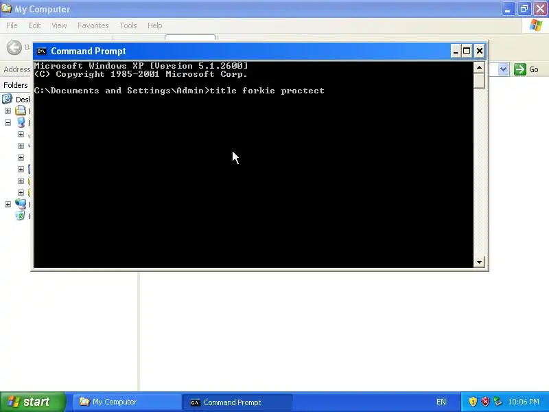Click the Command Prompt scrollbar thumb
This screenshot has width=549, height=412.
pyautogui.click(x=479, y=80)
